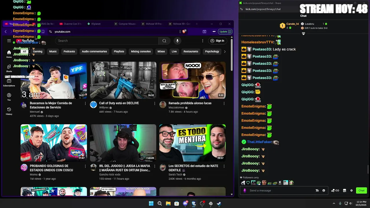Open the Willyrex channel link
This screenshot has width=370, height=208.
104,107
